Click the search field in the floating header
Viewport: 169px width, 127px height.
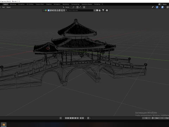coord(80,10)
